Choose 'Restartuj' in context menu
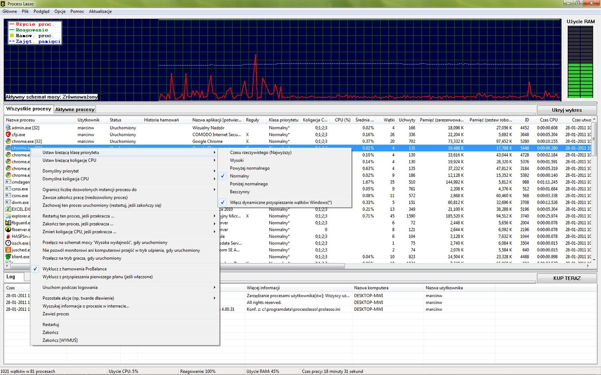This screenshot has width=601, height=375. click(x=125, y=325)
